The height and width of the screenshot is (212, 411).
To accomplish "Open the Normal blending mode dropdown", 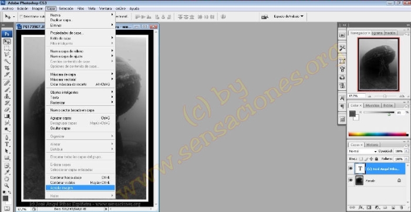I will coord(363,151).
